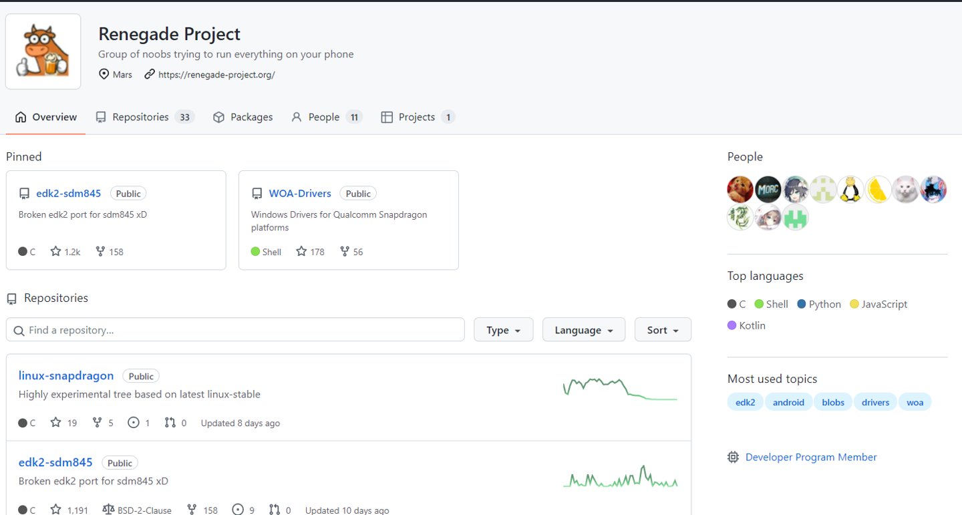962x515 pixels.
Task: Open the pinned WOA-Drivers repository
Action: [300, 193]
